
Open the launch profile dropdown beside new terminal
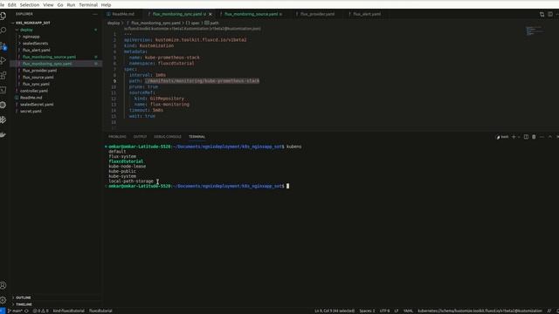519,137
